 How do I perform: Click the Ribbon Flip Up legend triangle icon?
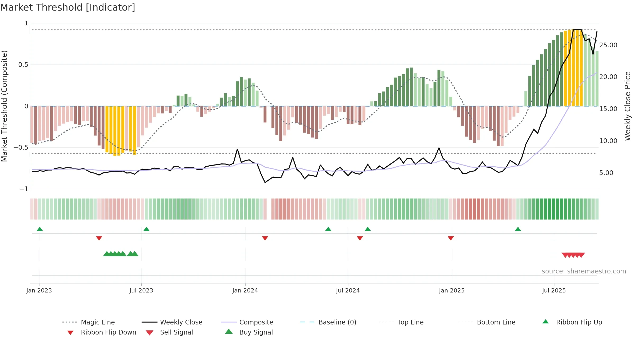(546, 322)
